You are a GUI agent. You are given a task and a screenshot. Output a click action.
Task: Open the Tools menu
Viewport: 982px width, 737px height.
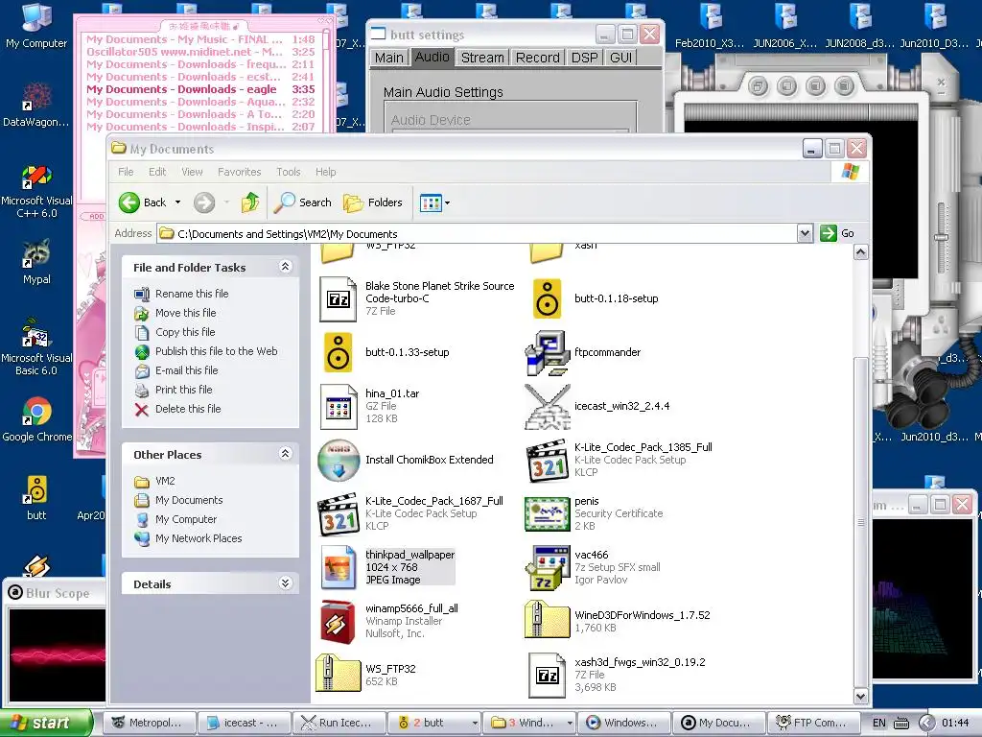[288, 172]
